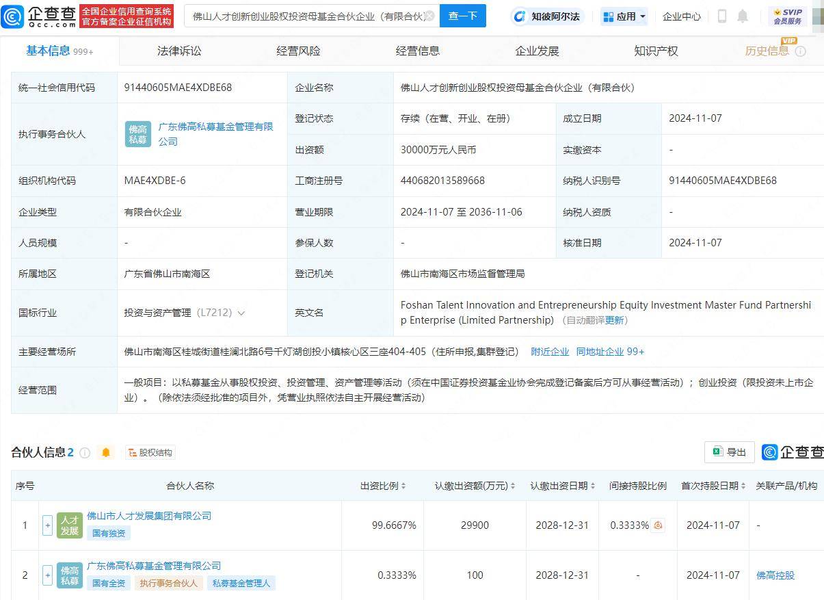Open the 知彼阿尔法 service icon
The width and height of the screenshot is (824, 600).
tap(521, 16)
